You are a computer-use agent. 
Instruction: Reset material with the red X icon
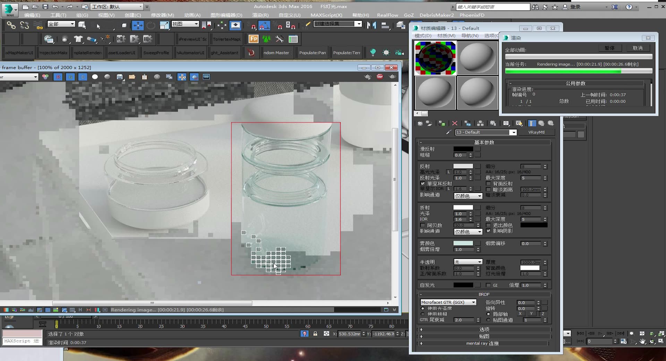pos(455,123)
